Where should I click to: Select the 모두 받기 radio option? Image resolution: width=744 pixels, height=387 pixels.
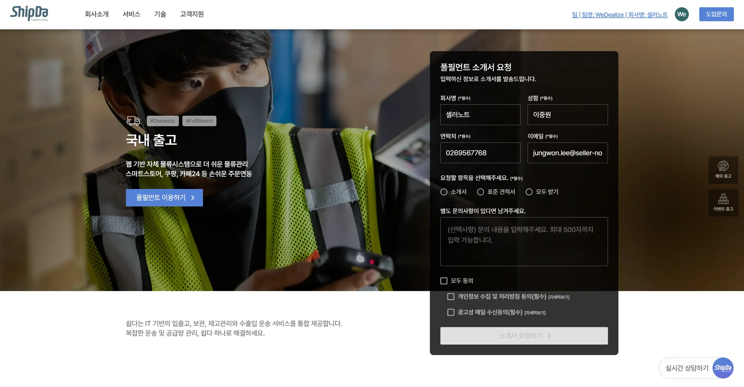[x=529, y=192]
